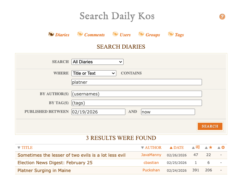Open author JavaManny's profile link

pos(151,155)
